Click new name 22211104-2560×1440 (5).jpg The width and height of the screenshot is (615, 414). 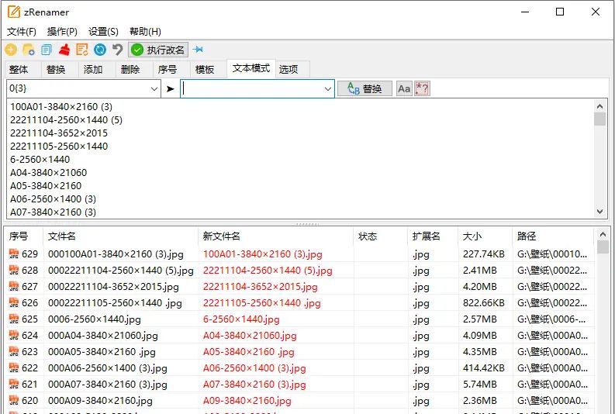[x=268, y=271]
